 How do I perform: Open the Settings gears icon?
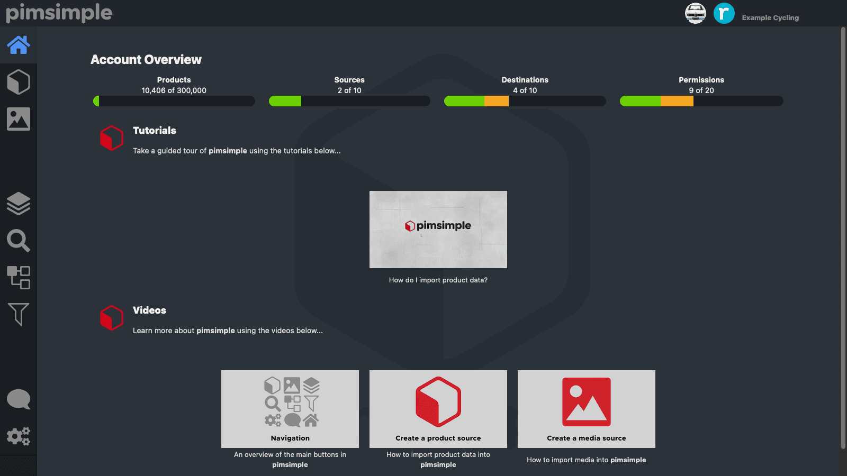click(18, 436)
